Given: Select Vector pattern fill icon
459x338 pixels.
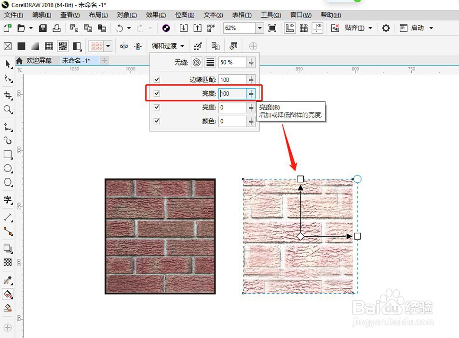Looking at the screenshot, I should [49, 46].
